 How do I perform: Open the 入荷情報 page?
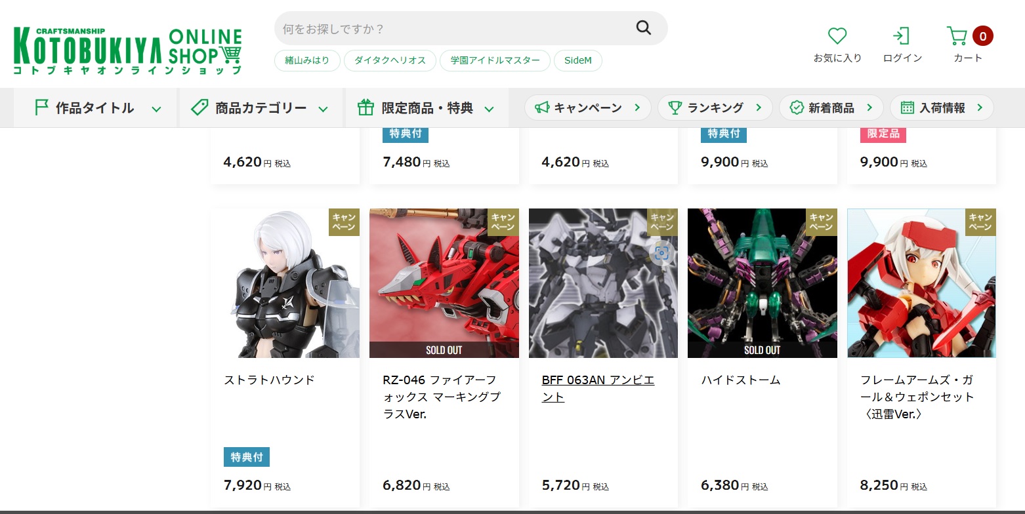pyautogui.click(x=942, y=108)
